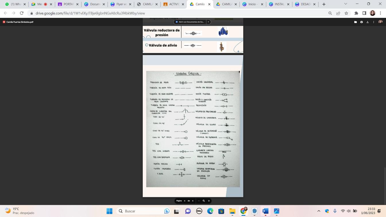Download the Camila Puertas Simbolos PDF
Image resolution: width=386 pixels, height=217 pixels.
[367, 22]
